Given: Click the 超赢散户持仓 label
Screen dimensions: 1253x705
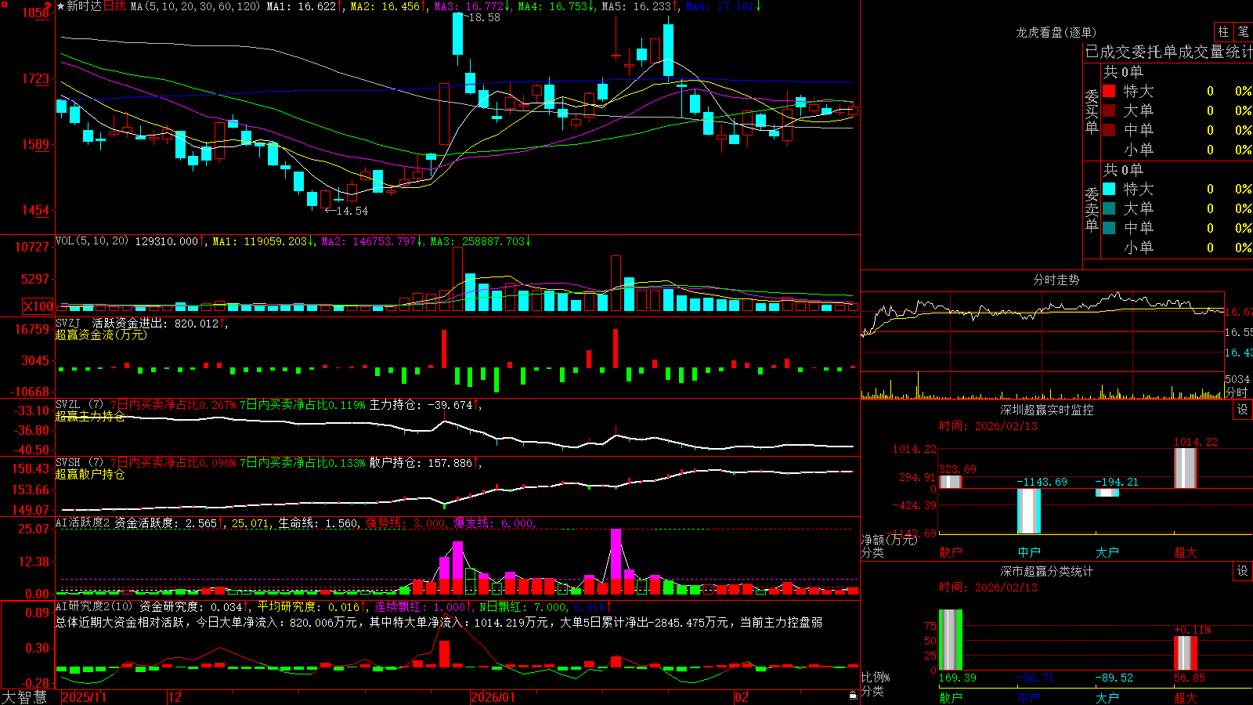Looking at the screenshot, I should point(90,474).
